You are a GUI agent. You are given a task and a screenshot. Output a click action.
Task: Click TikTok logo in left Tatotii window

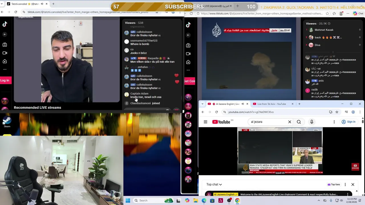click(x=5, y=24)
